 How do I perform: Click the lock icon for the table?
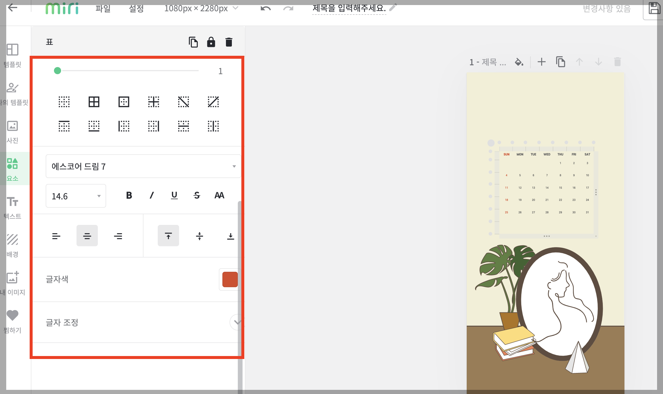click(211, 42)
